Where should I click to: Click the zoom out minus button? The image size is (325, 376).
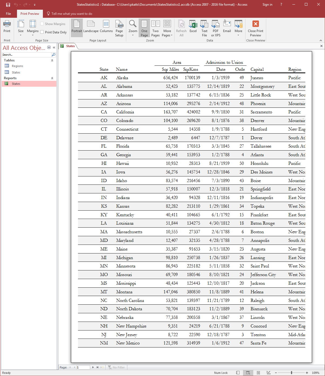276,373
